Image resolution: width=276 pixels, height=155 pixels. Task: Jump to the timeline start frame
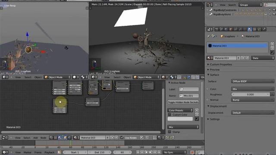(138, 152)
